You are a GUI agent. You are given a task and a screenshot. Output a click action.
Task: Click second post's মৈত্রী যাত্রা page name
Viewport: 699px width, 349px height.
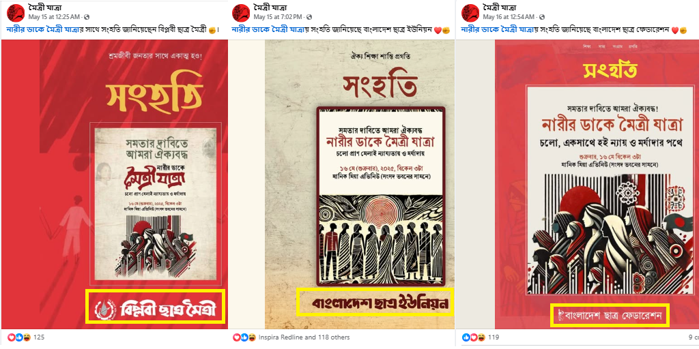coord(270,7)
